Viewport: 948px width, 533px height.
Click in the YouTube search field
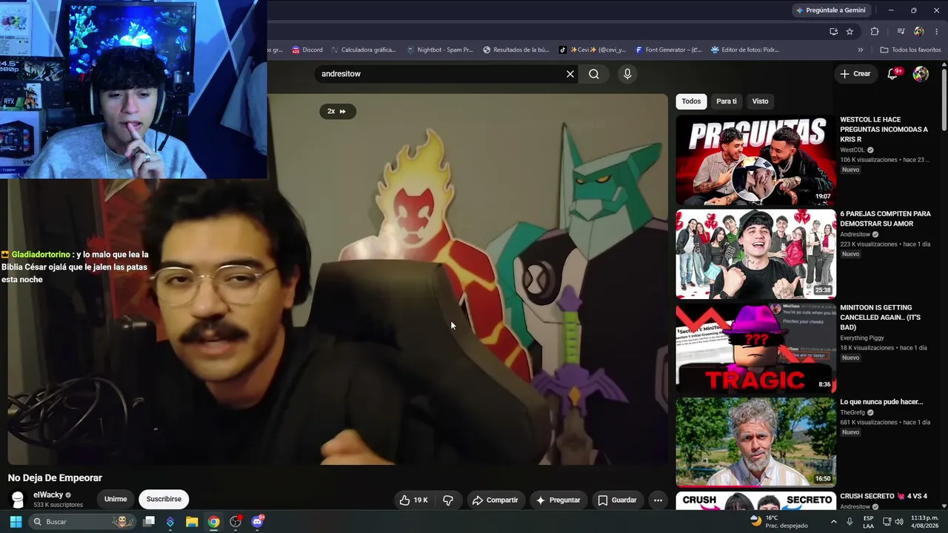[x=441, y=74]
